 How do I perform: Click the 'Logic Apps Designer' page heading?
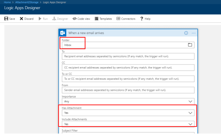pyautogui.click(x=22, y=8)
